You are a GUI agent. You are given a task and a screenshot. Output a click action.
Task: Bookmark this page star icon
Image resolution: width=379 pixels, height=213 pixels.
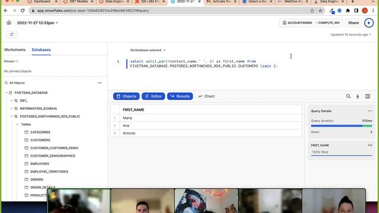point(320,11)
